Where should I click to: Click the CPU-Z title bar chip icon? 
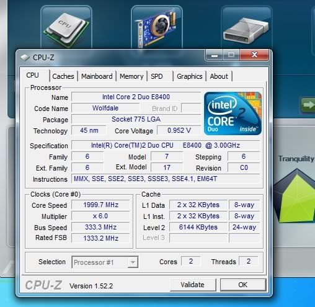click(x=25, y=58)
